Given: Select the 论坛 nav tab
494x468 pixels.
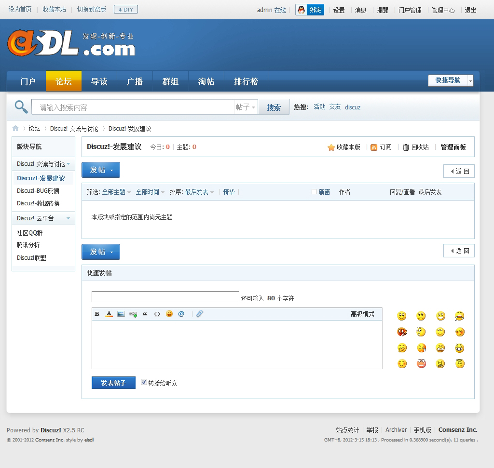Looking at the screenshot, I should pos(64,81).
